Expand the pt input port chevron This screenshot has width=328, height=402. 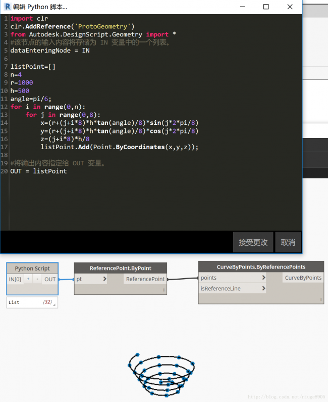pos(104,279)
